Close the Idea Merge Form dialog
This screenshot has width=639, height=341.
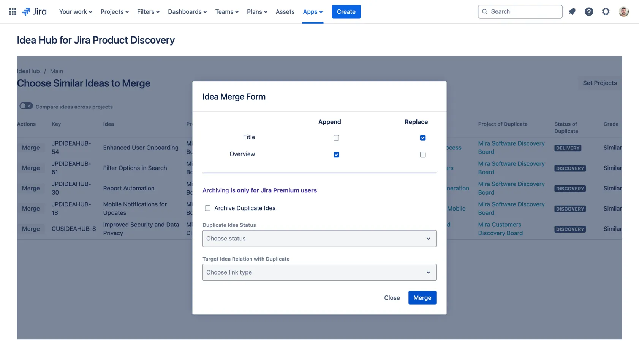coord(392,298)
